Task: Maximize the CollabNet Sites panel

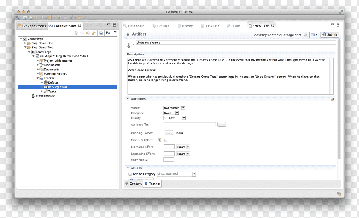Action: (114, 25)
